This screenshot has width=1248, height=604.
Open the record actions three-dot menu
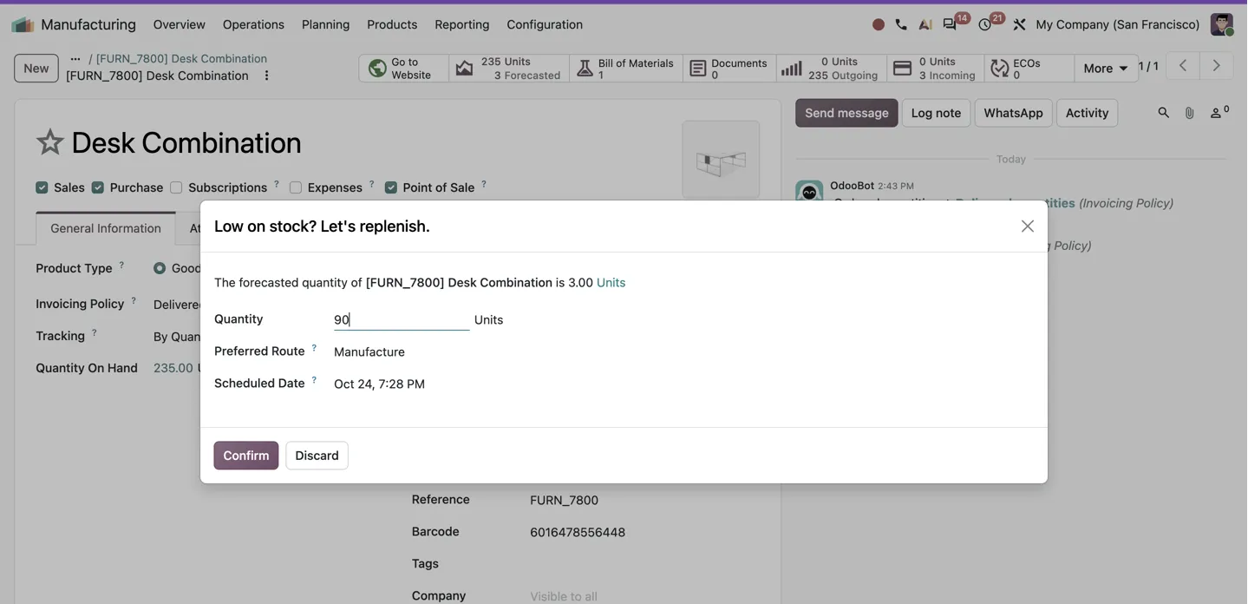266,75
